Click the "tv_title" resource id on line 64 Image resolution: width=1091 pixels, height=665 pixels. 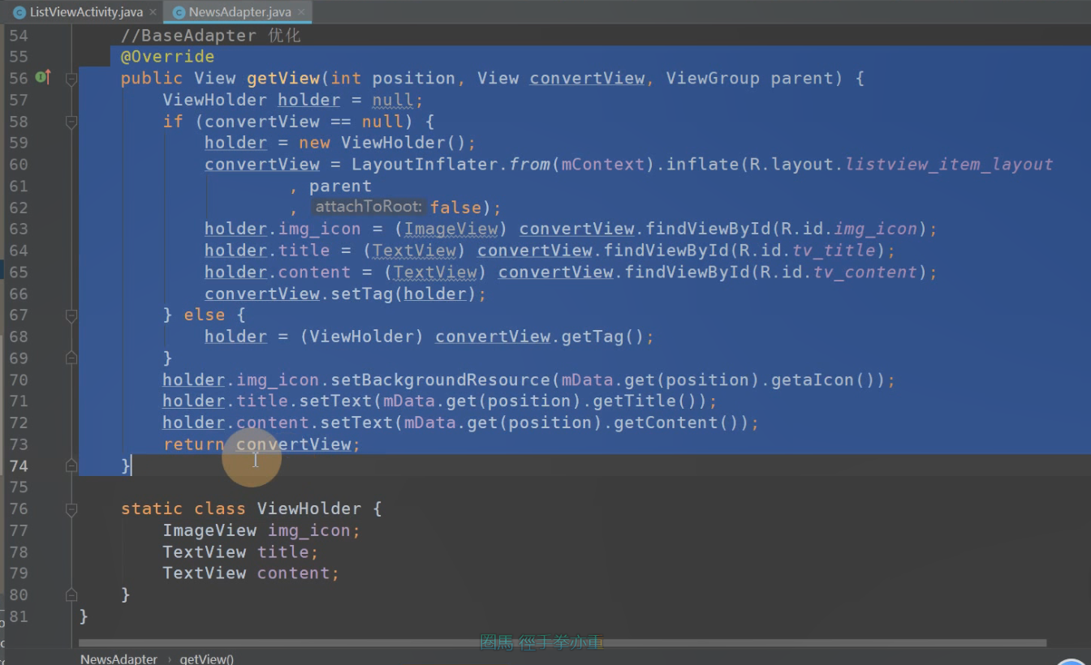pos(834,251)
